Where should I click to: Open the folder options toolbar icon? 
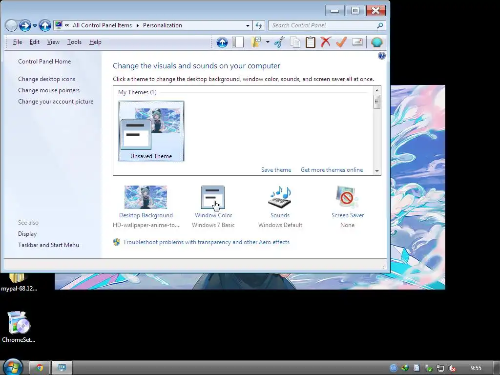[256, 42]
